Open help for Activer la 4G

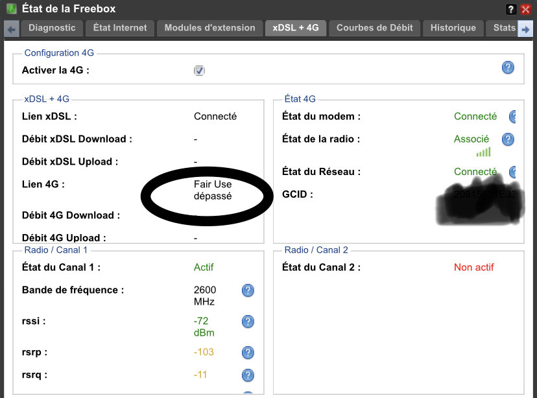tap(508, 67)
